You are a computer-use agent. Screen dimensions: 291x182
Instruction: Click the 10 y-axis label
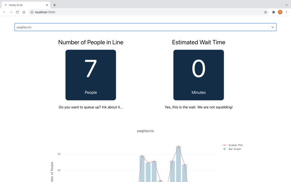pyautogui.click(x=59, y=170)
